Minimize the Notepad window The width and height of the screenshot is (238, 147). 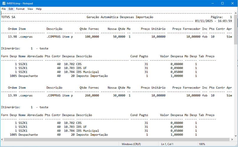213,3
